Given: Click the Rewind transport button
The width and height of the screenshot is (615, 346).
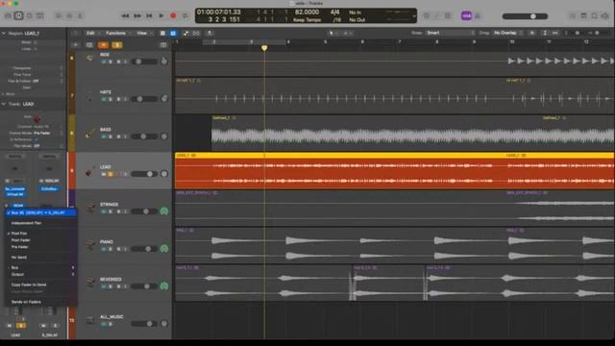Looking at the screenshot, I should pyautogui.click(x=125, y=16).
